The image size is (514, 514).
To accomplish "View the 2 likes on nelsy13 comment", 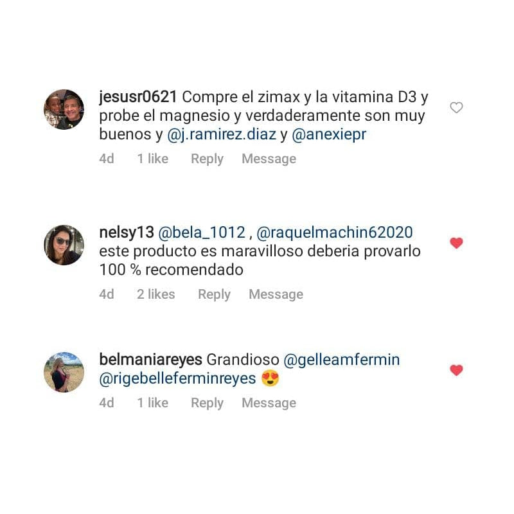I will pos(155,294).
